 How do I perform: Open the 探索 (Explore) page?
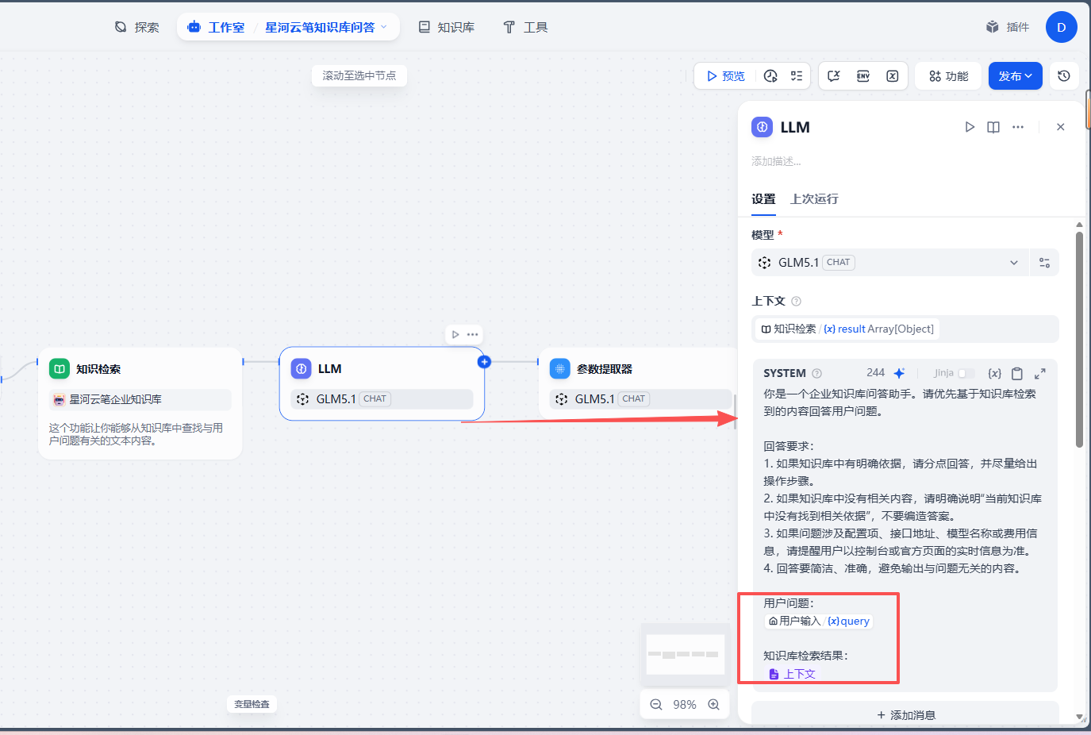click(x=136, y=27)
